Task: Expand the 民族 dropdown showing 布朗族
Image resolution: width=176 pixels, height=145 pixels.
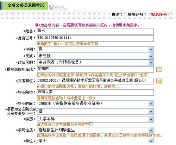Action: [x=151, y=56]
